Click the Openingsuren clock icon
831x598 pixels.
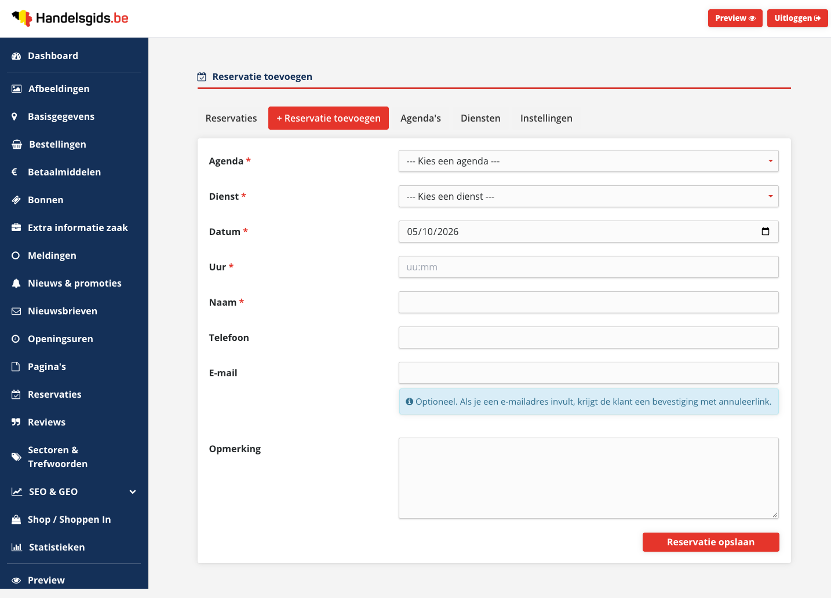[16, 339]
